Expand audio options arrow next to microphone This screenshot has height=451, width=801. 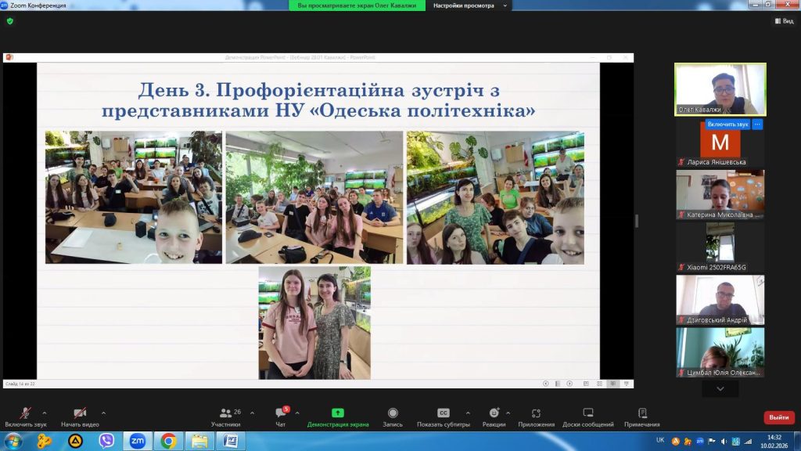44,412
